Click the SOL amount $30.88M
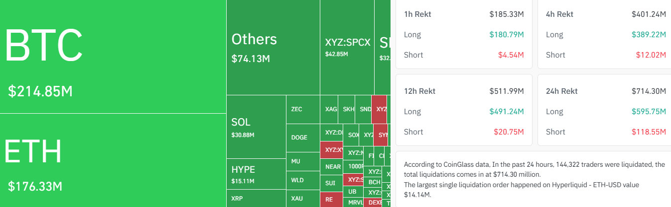Viewport: 671px width, 207px height. pyautogui.click(x=243, y=135)
